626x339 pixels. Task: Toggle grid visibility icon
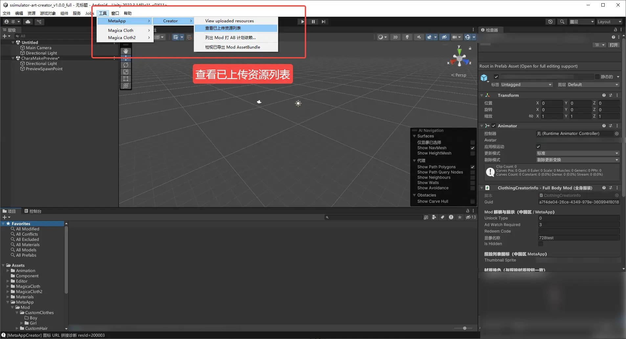(176, 37)
